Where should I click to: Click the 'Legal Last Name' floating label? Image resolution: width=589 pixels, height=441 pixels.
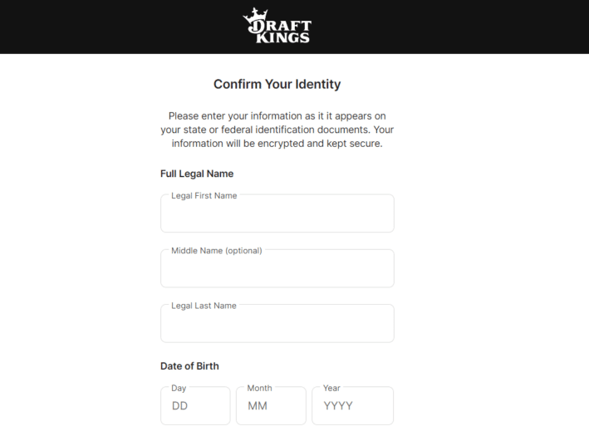pos(204,306)
